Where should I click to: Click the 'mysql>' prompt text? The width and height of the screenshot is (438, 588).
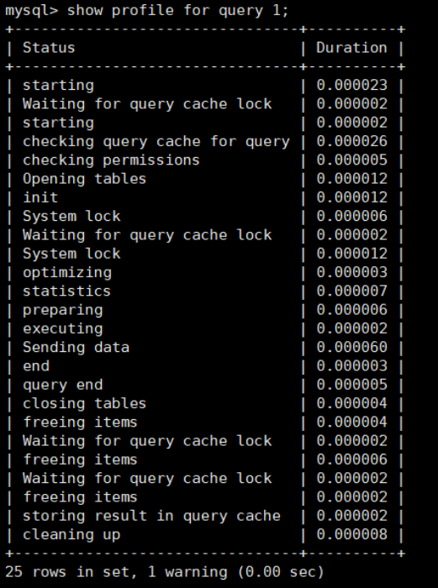32,11
